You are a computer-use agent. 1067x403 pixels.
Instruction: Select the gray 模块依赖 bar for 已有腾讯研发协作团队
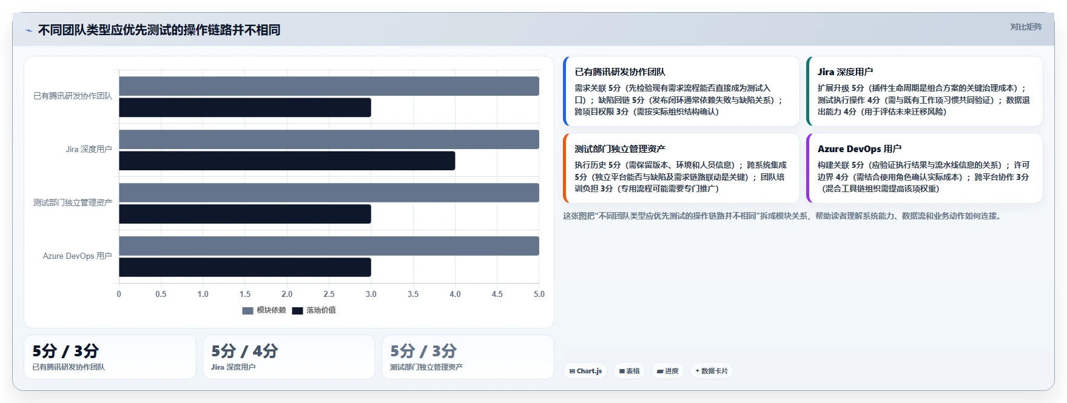click(x=329, y=86)
